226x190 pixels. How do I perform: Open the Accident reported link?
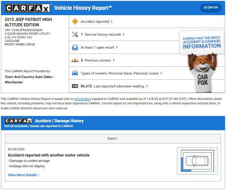pyautogui.click(x=95, y=21)
